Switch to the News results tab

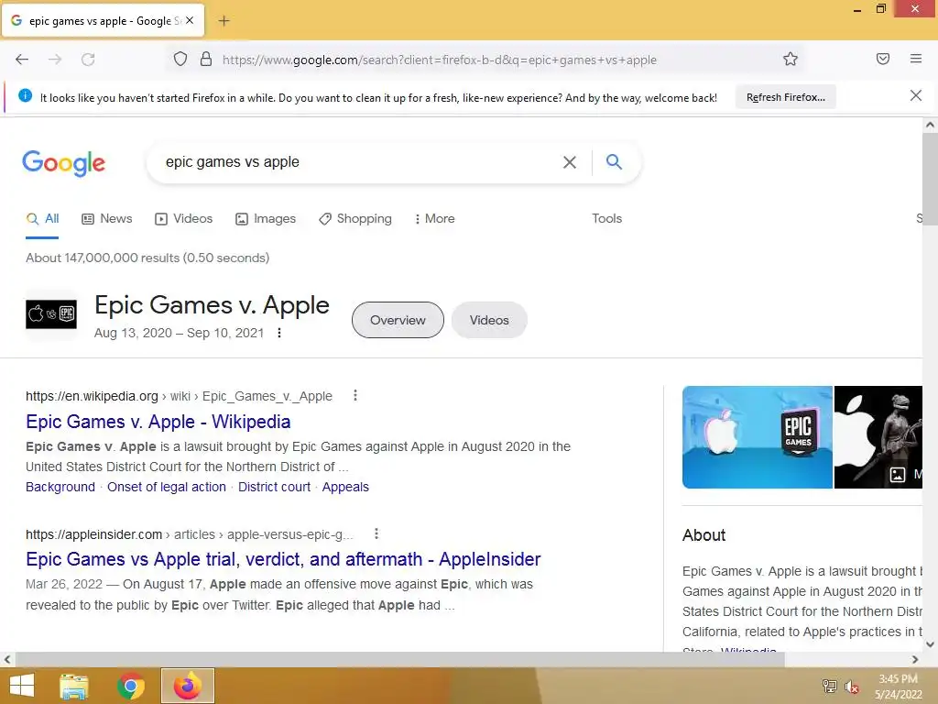coord(107,218)
